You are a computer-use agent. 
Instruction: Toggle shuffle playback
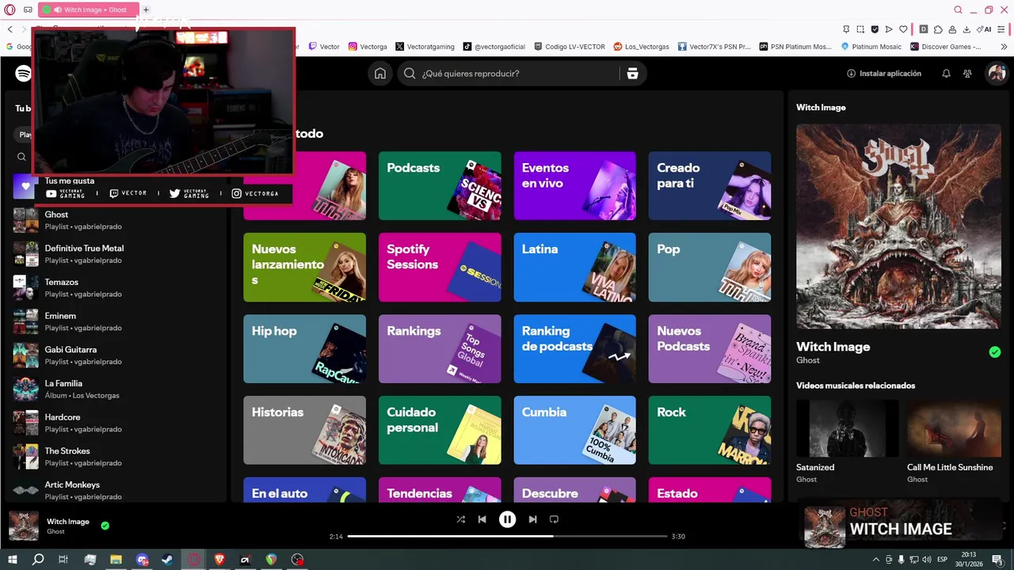click(x=460, y=519)
